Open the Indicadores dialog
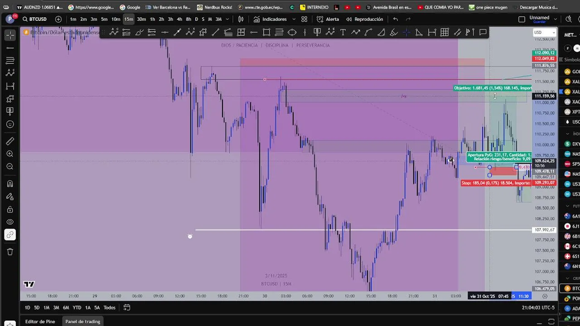580x326 pixels. click(x=270, y=19)
